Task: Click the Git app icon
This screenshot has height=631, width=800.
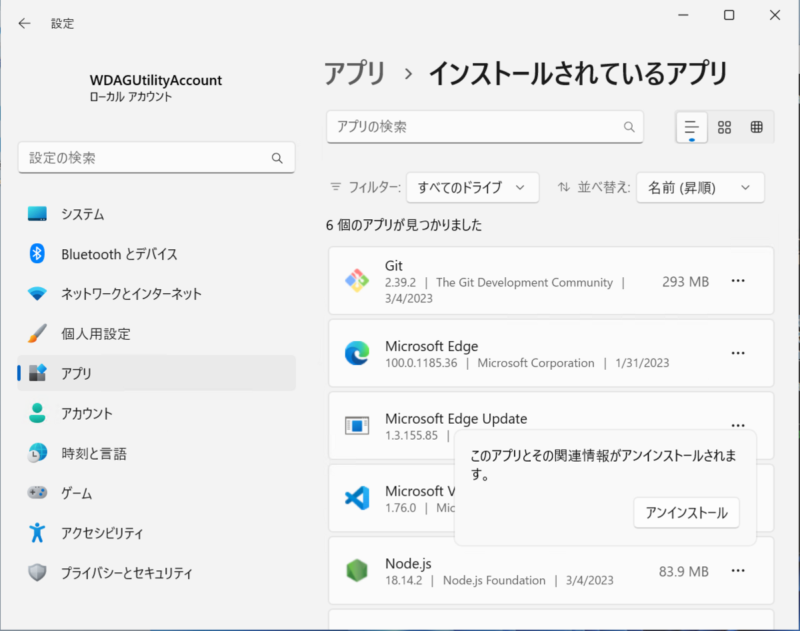Action: click(357, 281)
